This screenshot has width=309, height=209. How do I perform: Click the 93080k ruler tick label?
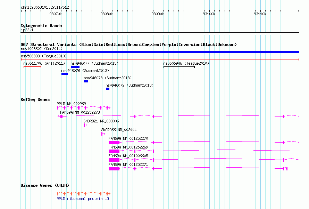[107, 14]
